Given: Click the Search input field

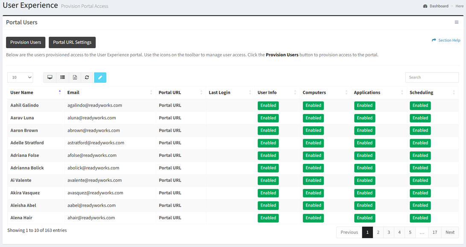Looking at the screenshot, I should click(431, 77).
